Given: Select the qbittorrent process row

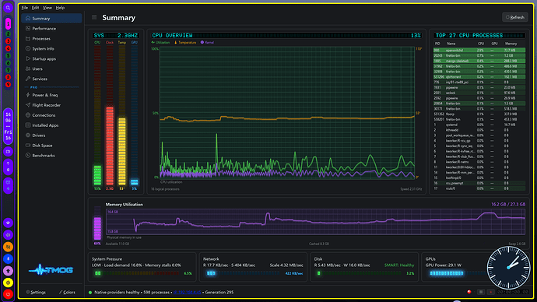Looking at the screenshot, I should pos(479,77).
